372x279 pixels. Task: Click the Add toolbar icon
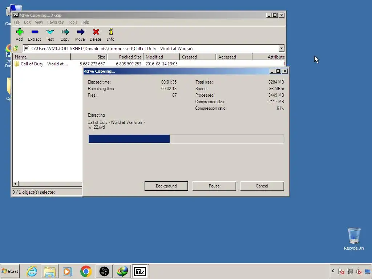pos(20,32)
